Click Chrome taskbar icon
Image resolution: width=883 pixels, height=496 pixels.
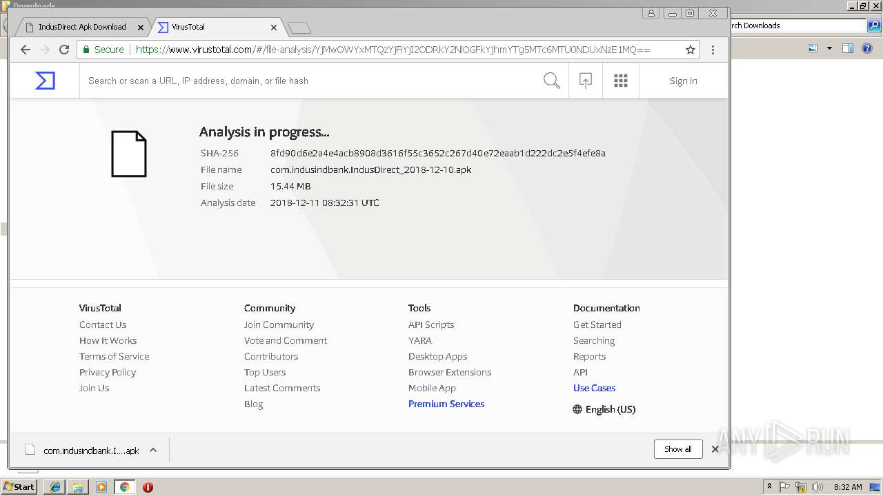click(124, 487)
